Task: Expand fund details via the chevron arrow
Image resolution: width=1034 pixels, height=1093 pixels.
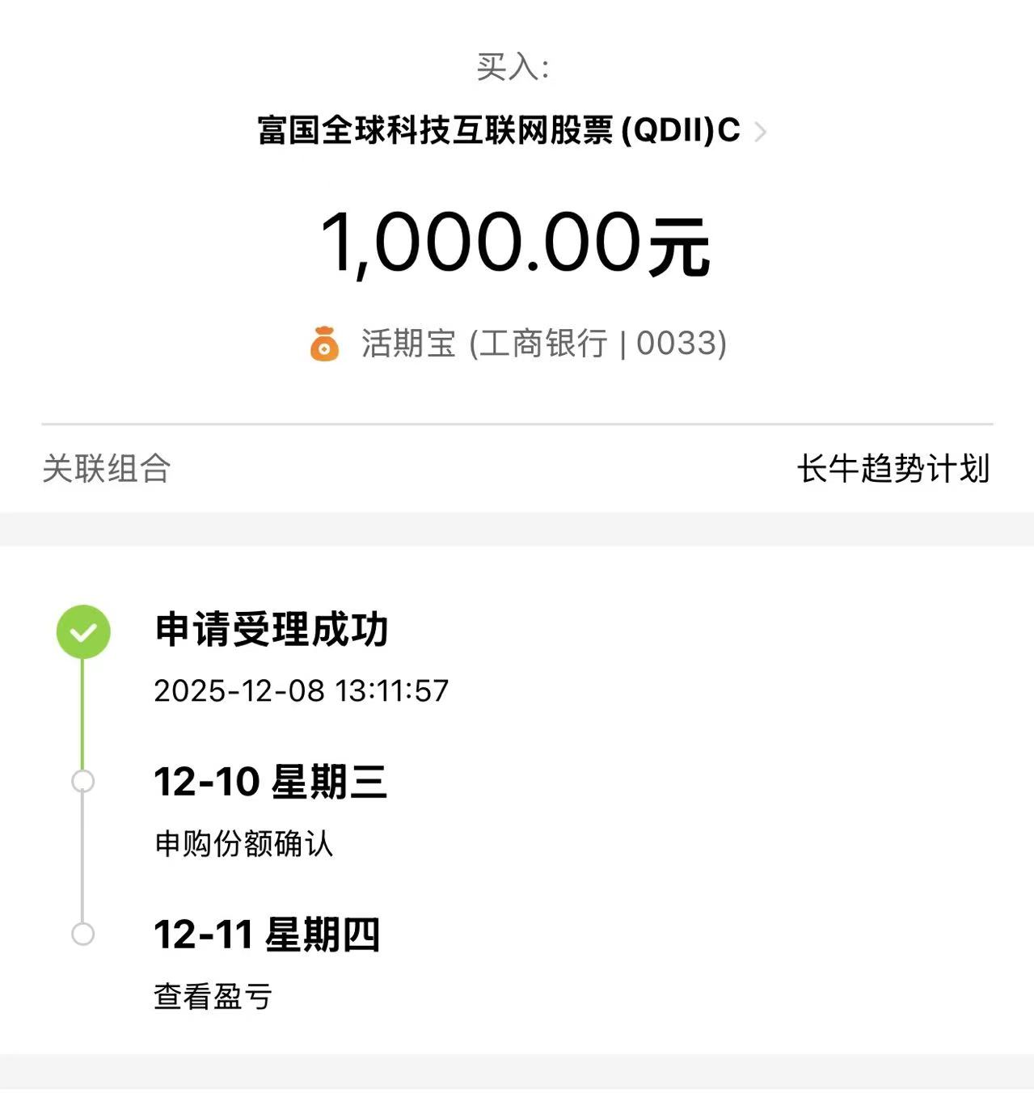Action: click(x=760, y=132)
